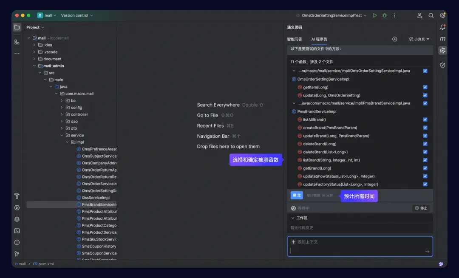This screenshot has width=459, height=278.
Task: Open the Notifications bell icon
Action: [442, 27]
